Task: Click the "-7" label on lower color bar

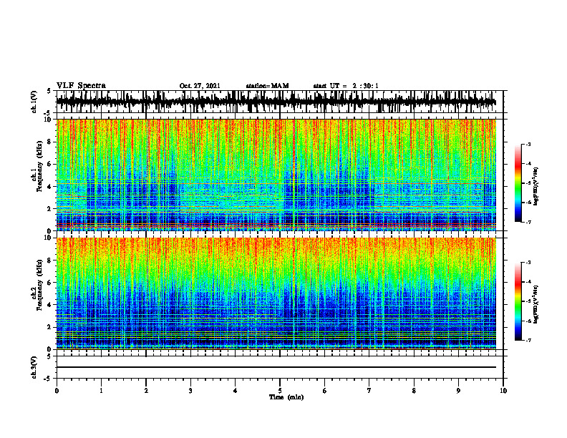Action: coord(528,340)
